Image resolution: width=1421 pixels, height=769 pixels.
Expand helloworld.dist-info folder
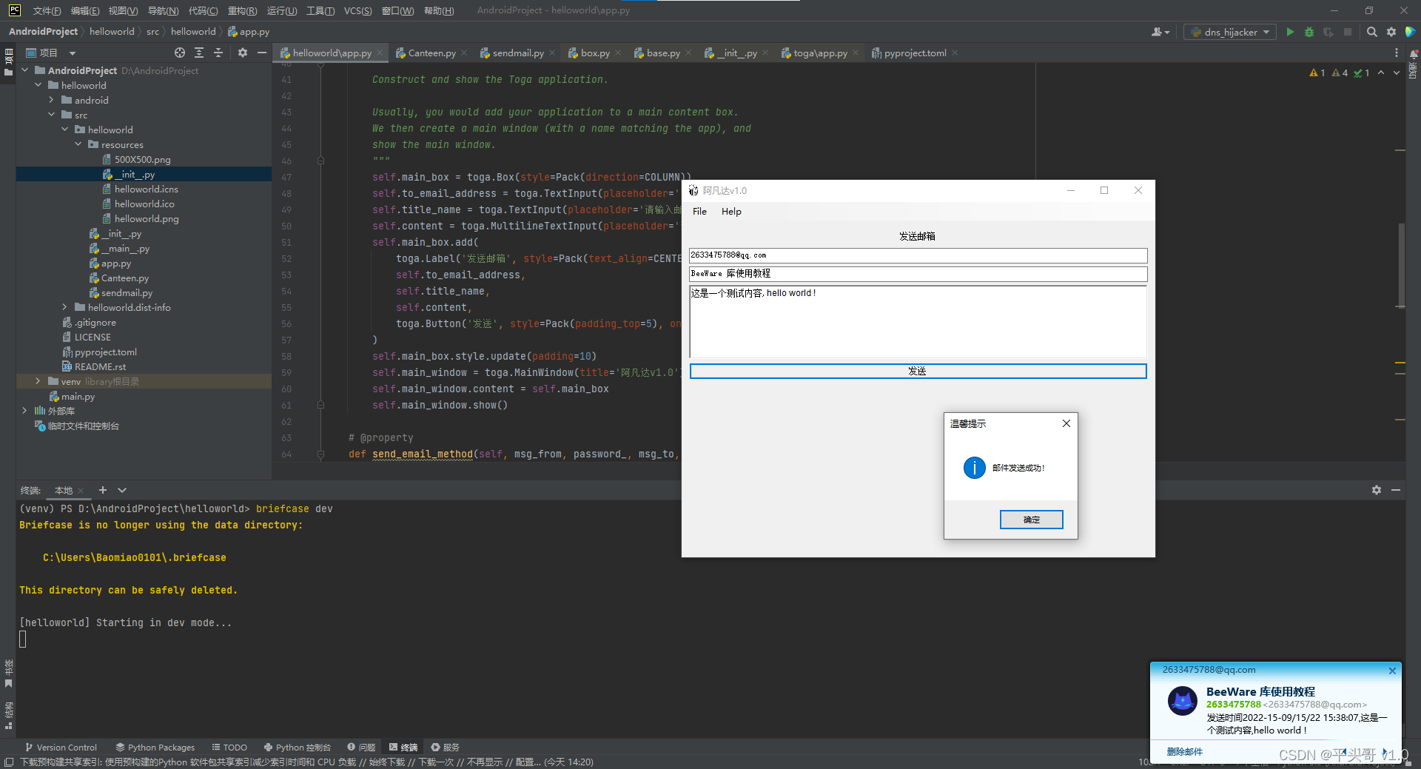coord(64,307)
